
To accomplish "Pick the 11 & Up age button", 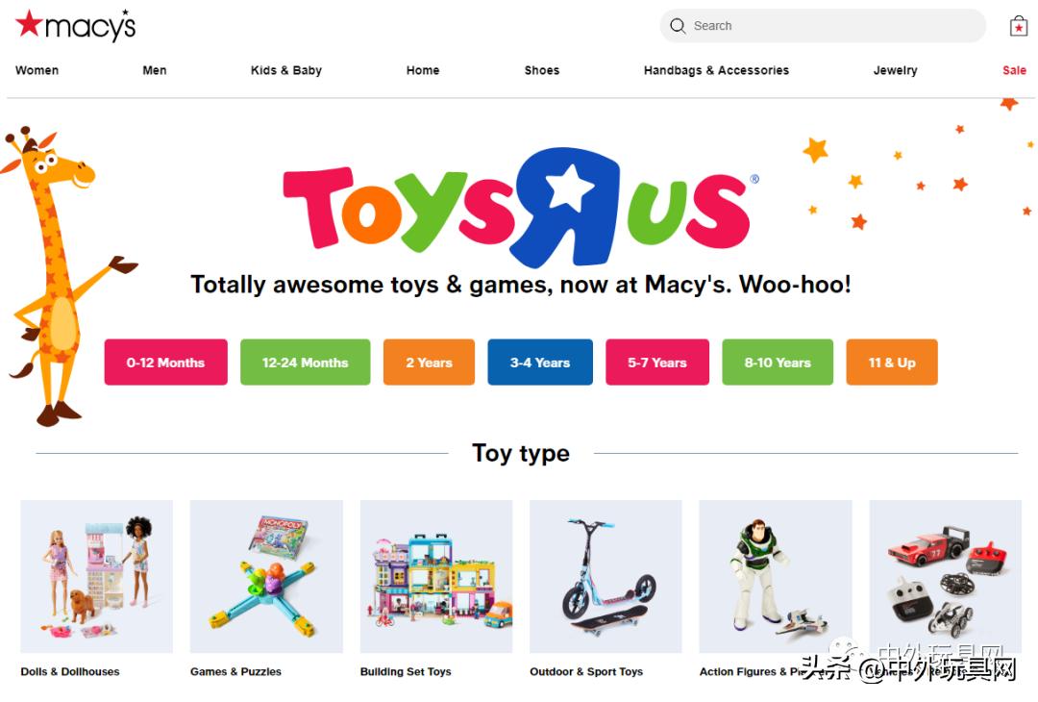I will pos(892,363).
